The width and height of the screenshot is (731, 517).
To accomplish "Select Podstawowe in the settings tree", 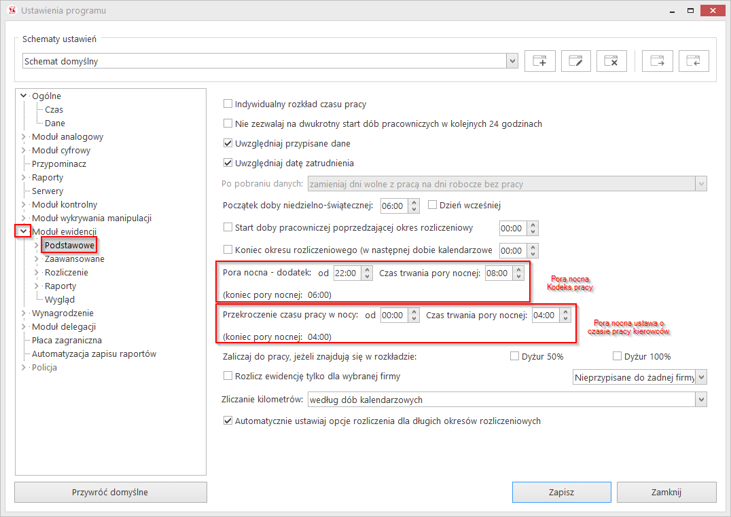I will 69,245.
